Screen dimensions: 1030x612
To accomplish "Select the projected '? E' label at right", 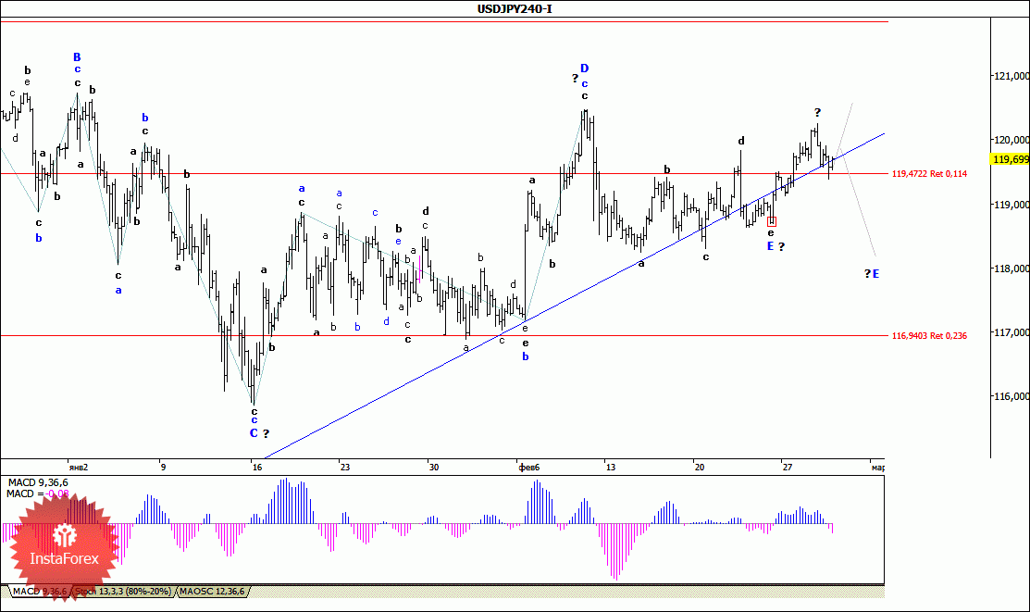I will coord(872,273).
